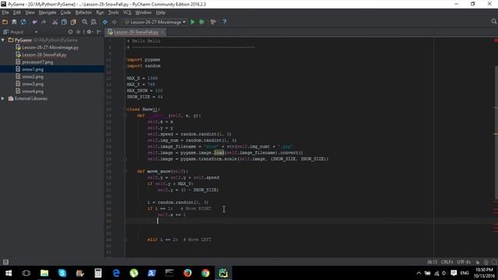Screen dimensions: 498x280
Task: Click Collapse All icon in Project panel
Action: point(78,32)
